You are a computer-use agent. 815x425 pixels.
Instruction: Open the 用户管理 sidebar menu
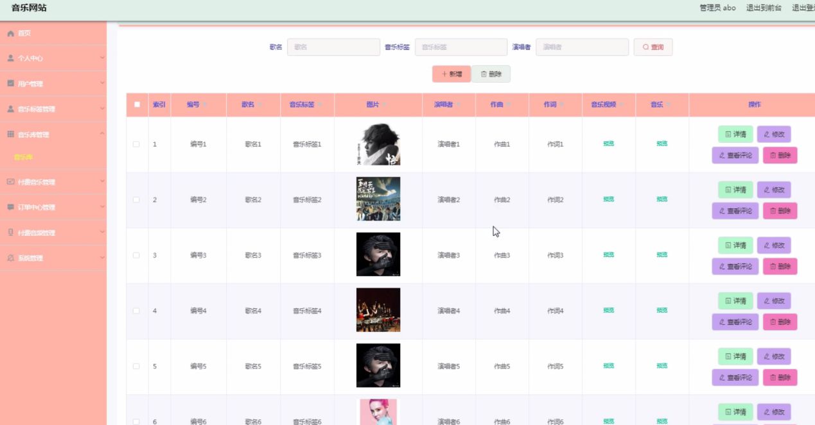point(53,84)
